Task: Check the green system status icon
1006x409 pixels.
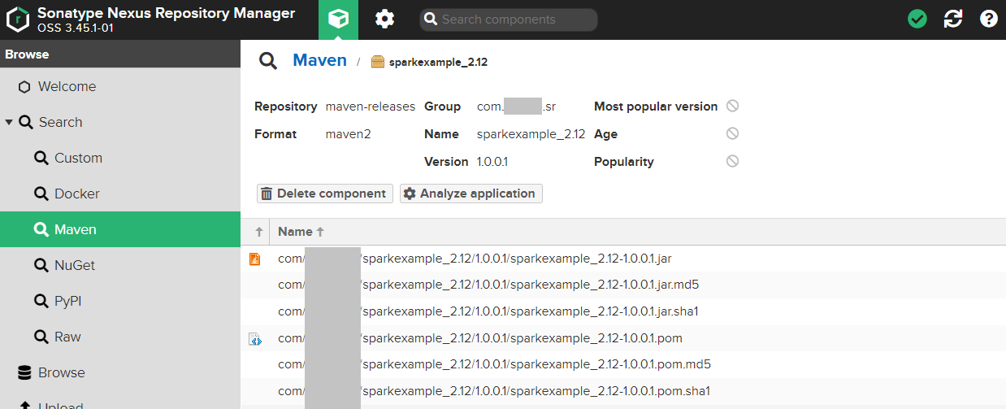Action: (917, 20)
